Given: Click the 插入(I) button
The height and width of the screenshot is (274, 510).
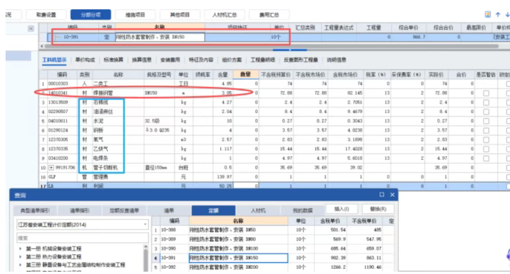Looking at the screenshot, I should [342, 209].
